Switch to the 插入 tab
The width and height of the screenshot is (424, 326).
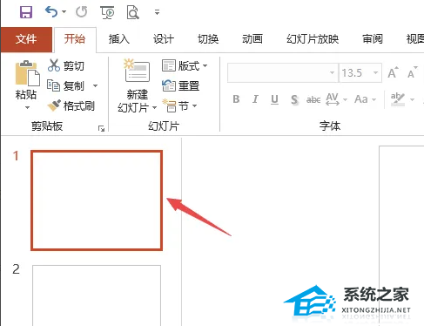[119, 39]
